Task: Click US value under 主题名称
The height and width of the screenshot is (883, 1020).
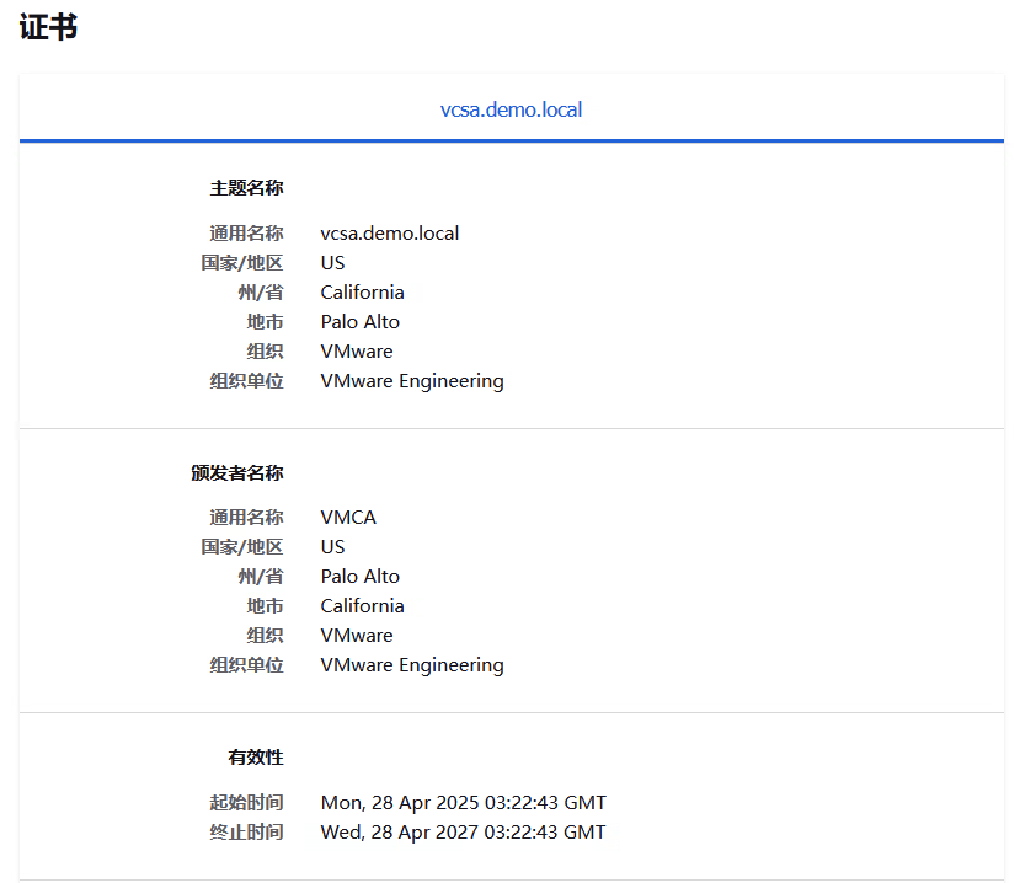Action: 332,263
